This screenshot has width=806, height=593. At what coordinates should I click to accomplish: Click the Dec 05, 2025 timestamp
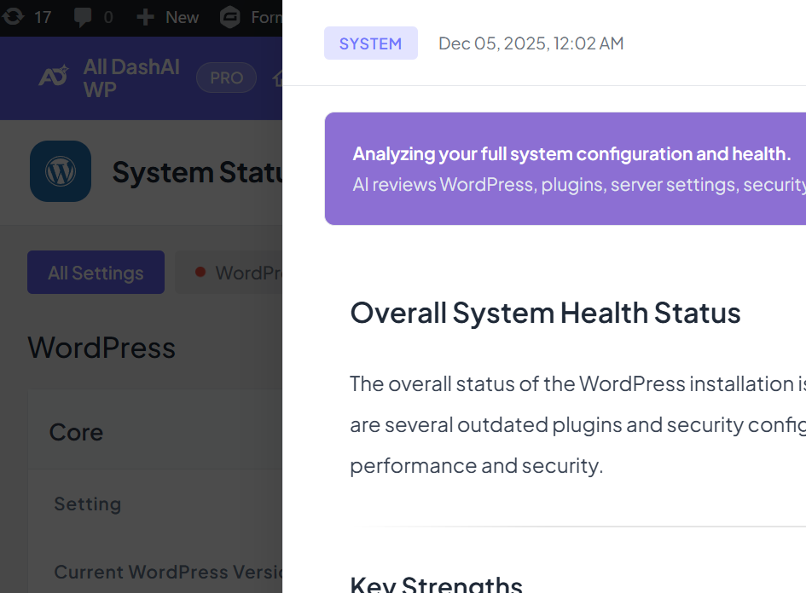click(x=531, y=43)
